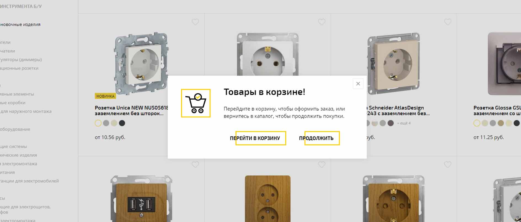
Task: Click heart on USB wooden socket card
Action: [195, 164]
